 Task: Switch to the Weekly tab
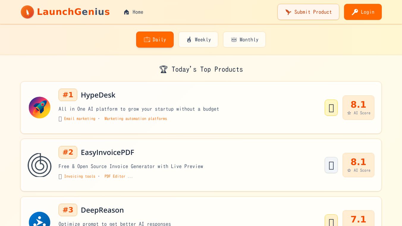pyautogui.click(x=198, y=40)
